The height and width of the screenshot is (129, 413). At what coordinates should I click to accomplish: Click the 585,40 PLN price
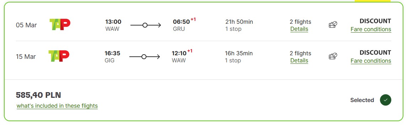tap(38, 95)
